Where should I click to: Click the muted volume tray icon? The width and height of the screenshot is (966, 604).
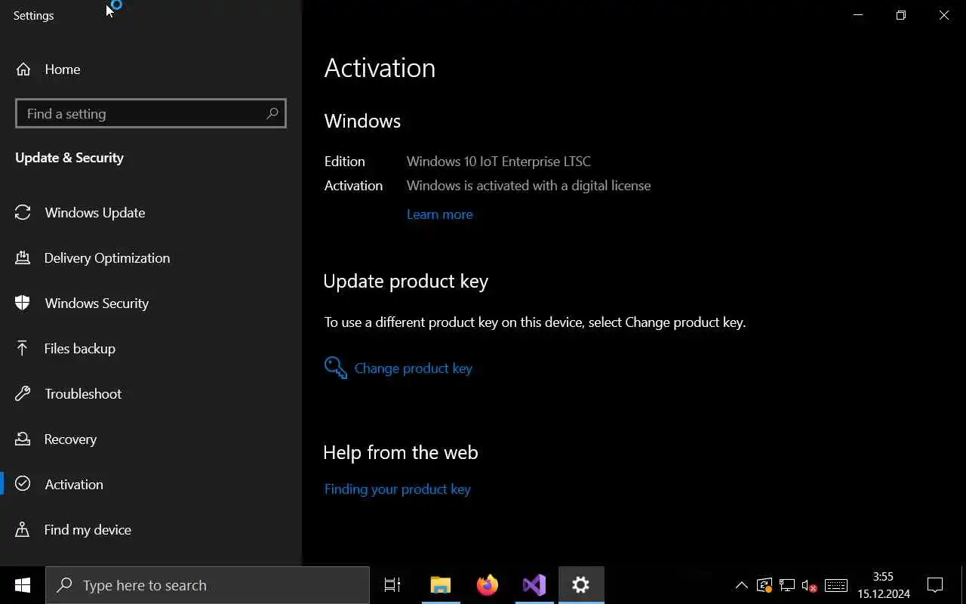(x=810, y=586)
